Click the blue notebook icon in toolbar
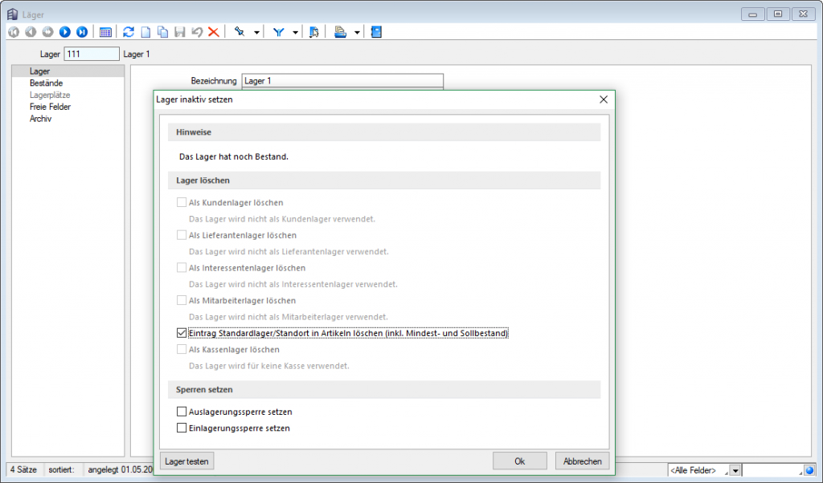This screenshot has width=823, height=483. [x=376, y=32]
